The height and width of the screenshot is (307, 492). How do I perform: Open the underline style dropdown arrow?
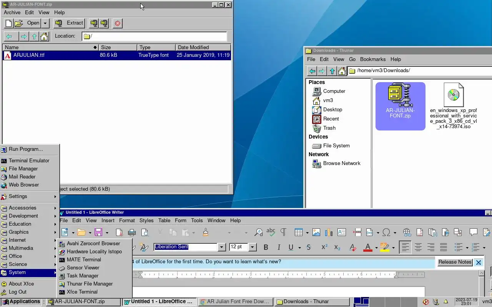[x=299, y=248]
